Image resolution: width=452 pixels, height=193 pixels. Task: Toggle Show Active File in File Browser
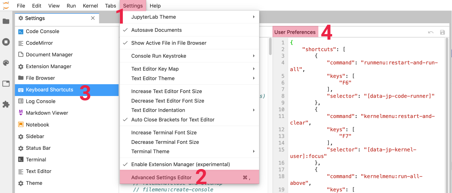tap(169, 43)
